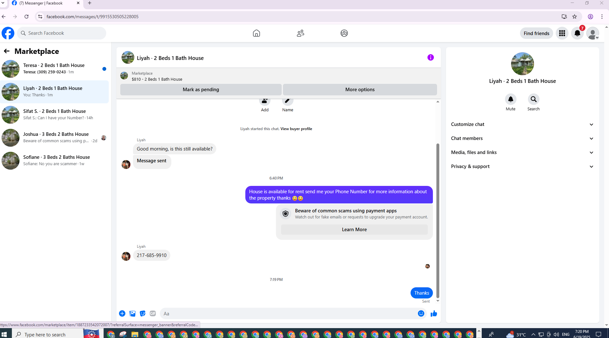Bookmark this page with the star icon
Image resolution: width=609 pixels, height=338 pixels.
pyautogui.click(x=575, y=17)
